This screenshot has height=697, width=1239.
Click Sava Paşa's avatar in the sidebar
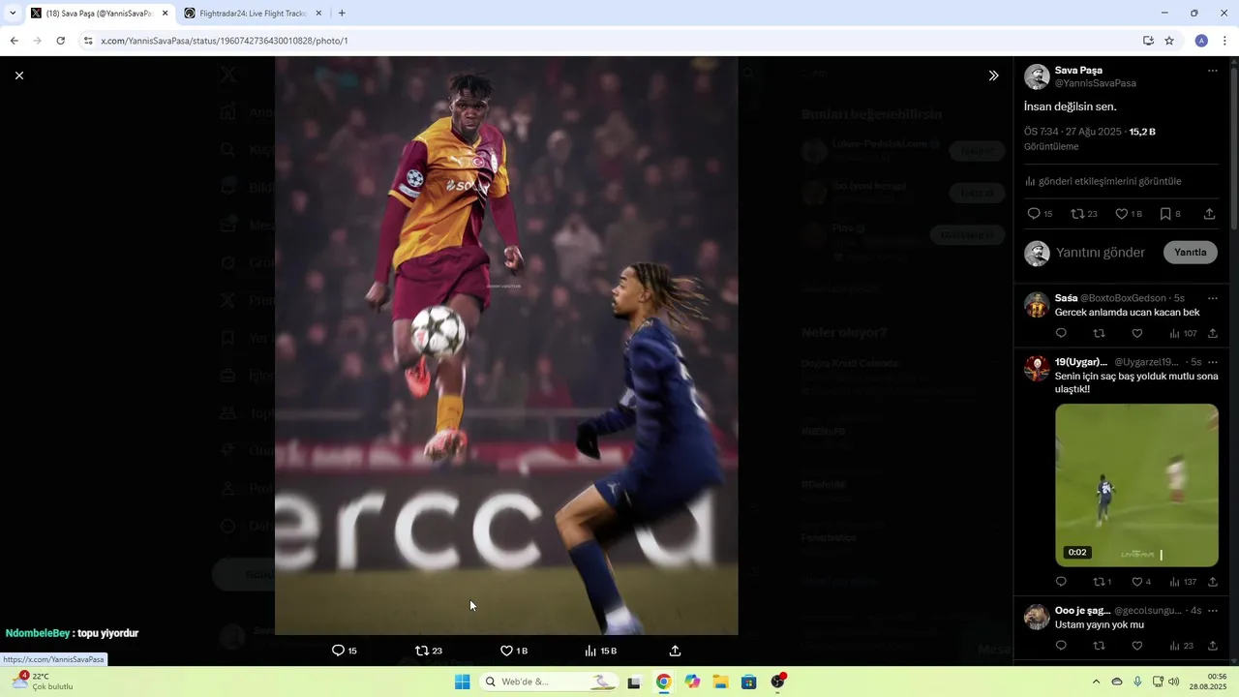[1037, 77]
